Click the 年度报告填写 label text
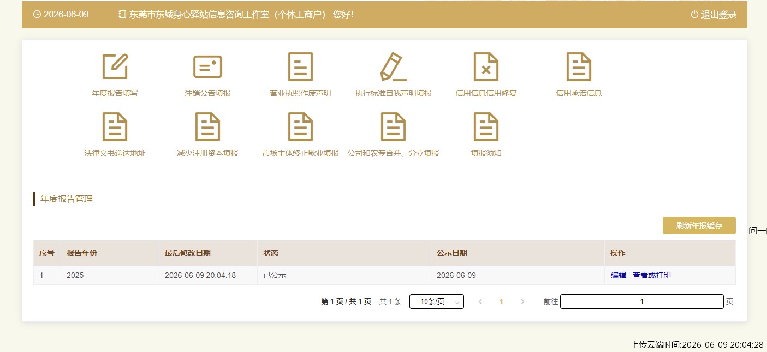Screen dimensions: 767x352 click(x=115, y=93)
